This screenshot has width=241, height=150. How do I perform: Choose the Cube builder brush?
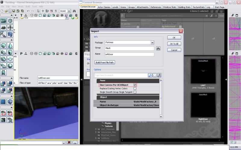[x=3, y=46]
